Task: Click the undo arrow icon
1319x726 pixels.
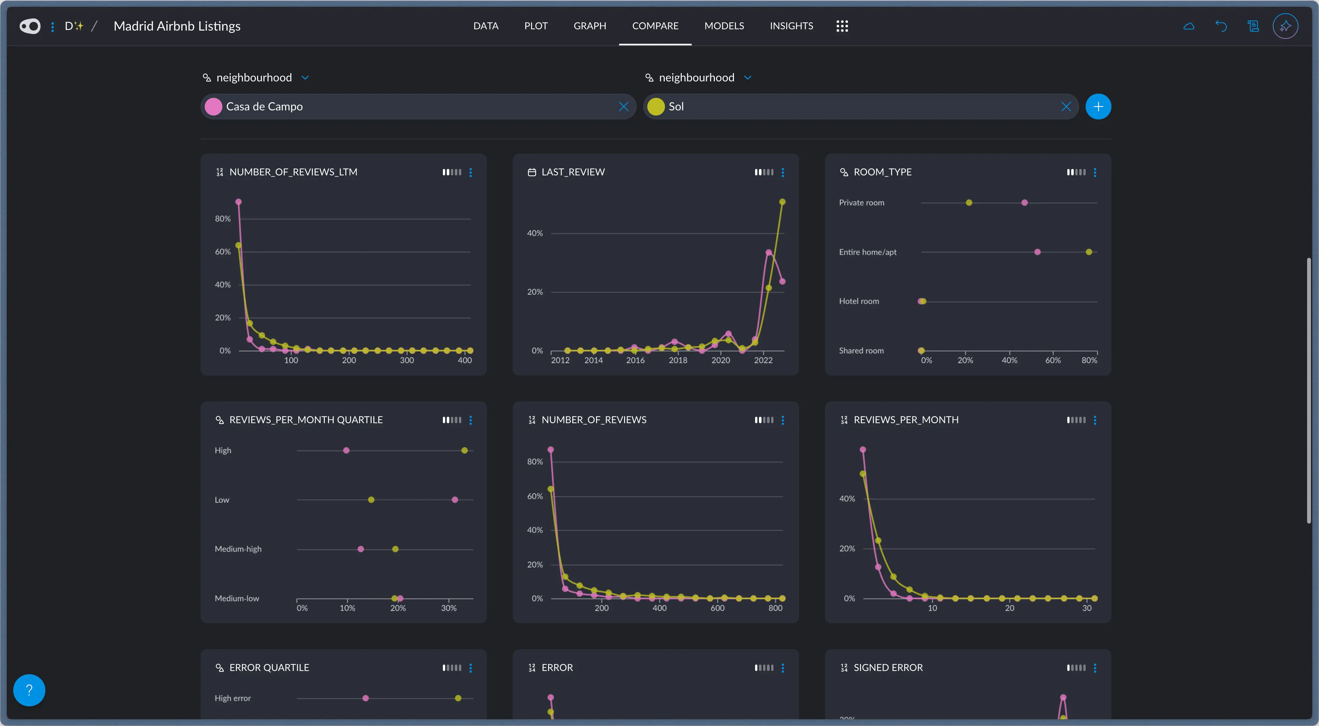Action: click(1221, 26)
